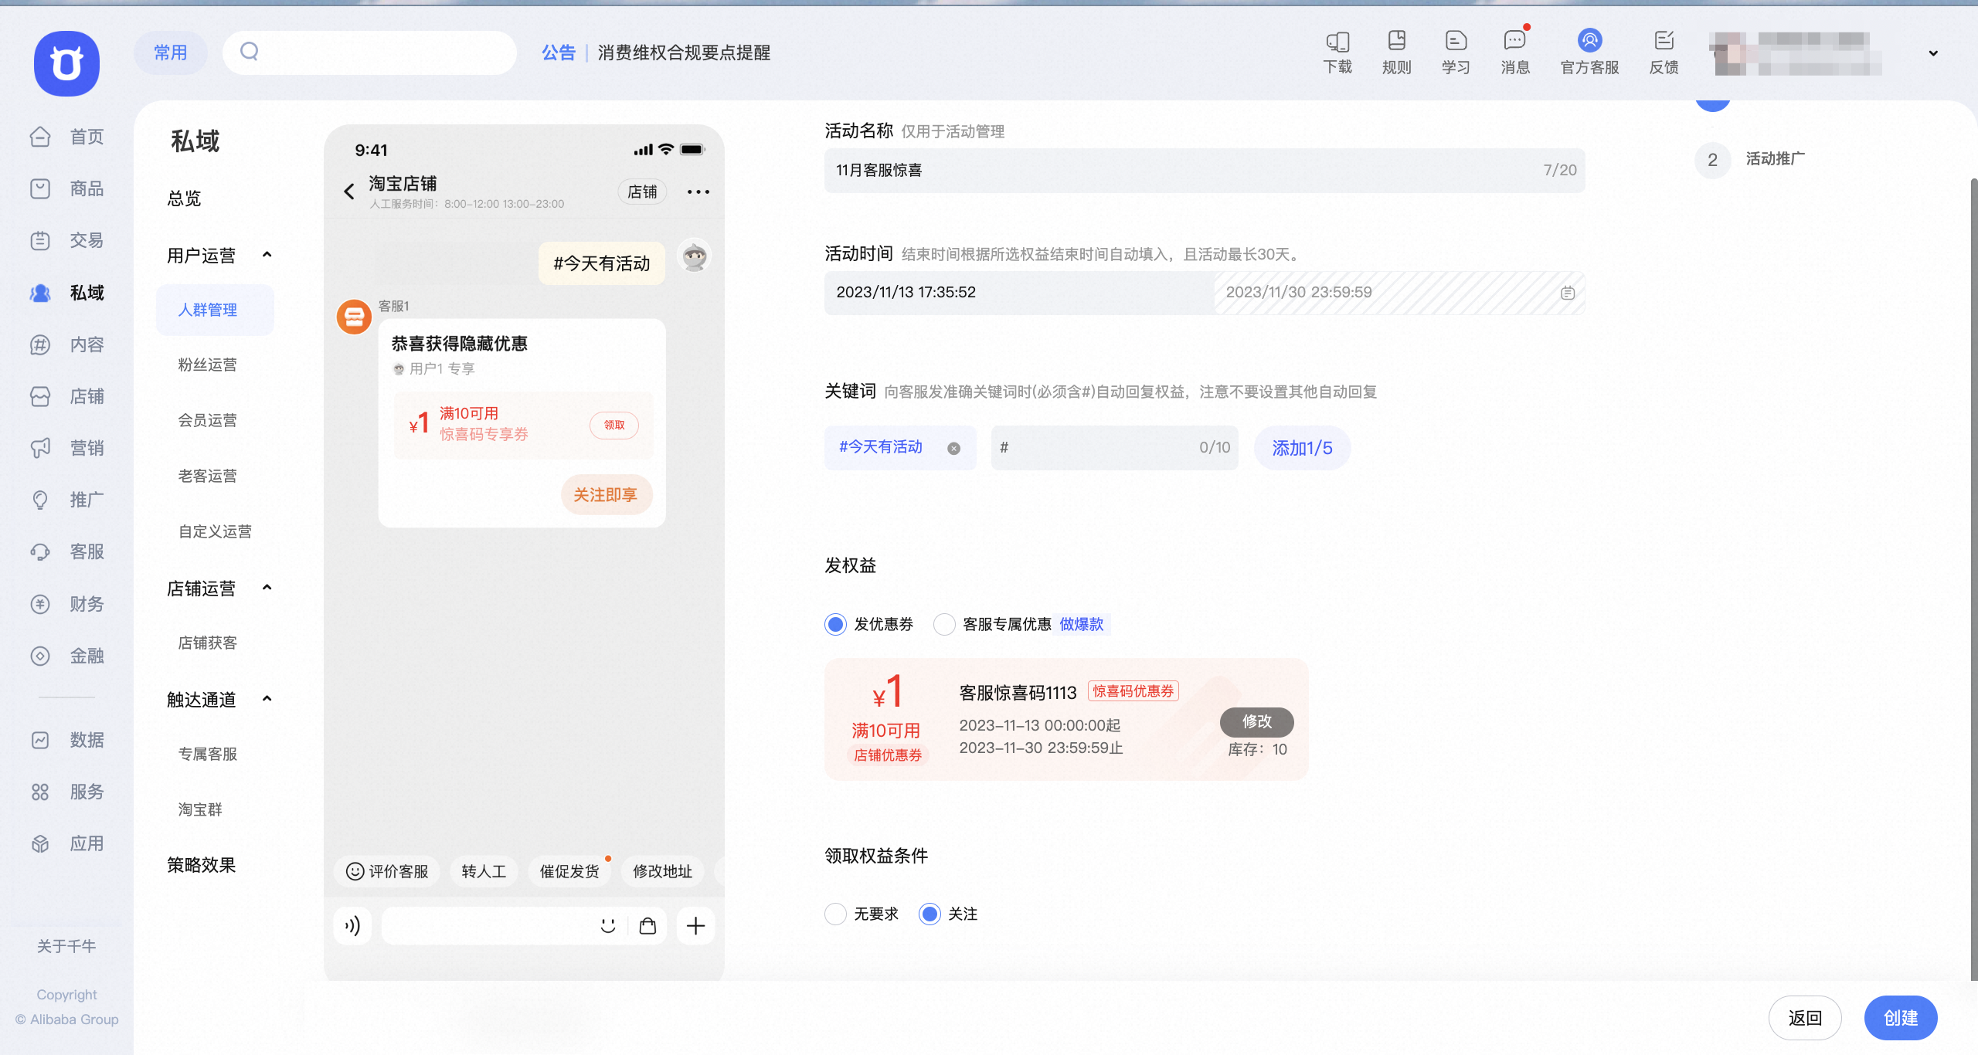Open the 学习 learning icon

point(1456,40)
